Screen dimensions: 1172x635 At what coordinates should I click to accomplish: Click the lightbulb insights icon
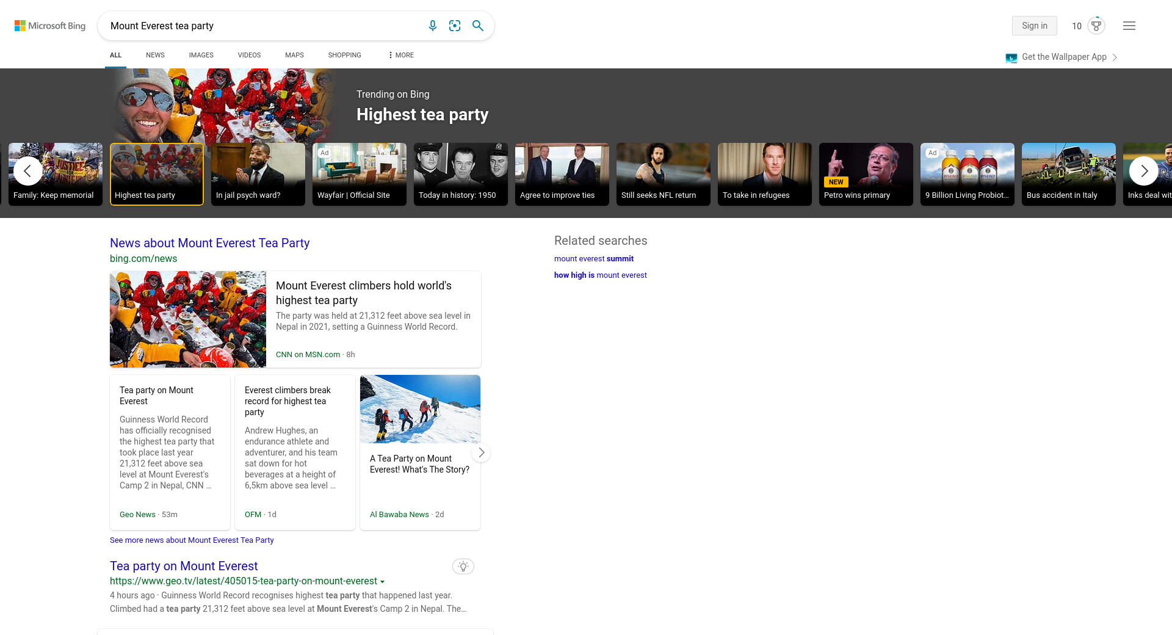pyautogui.click(x=463, y=567)
